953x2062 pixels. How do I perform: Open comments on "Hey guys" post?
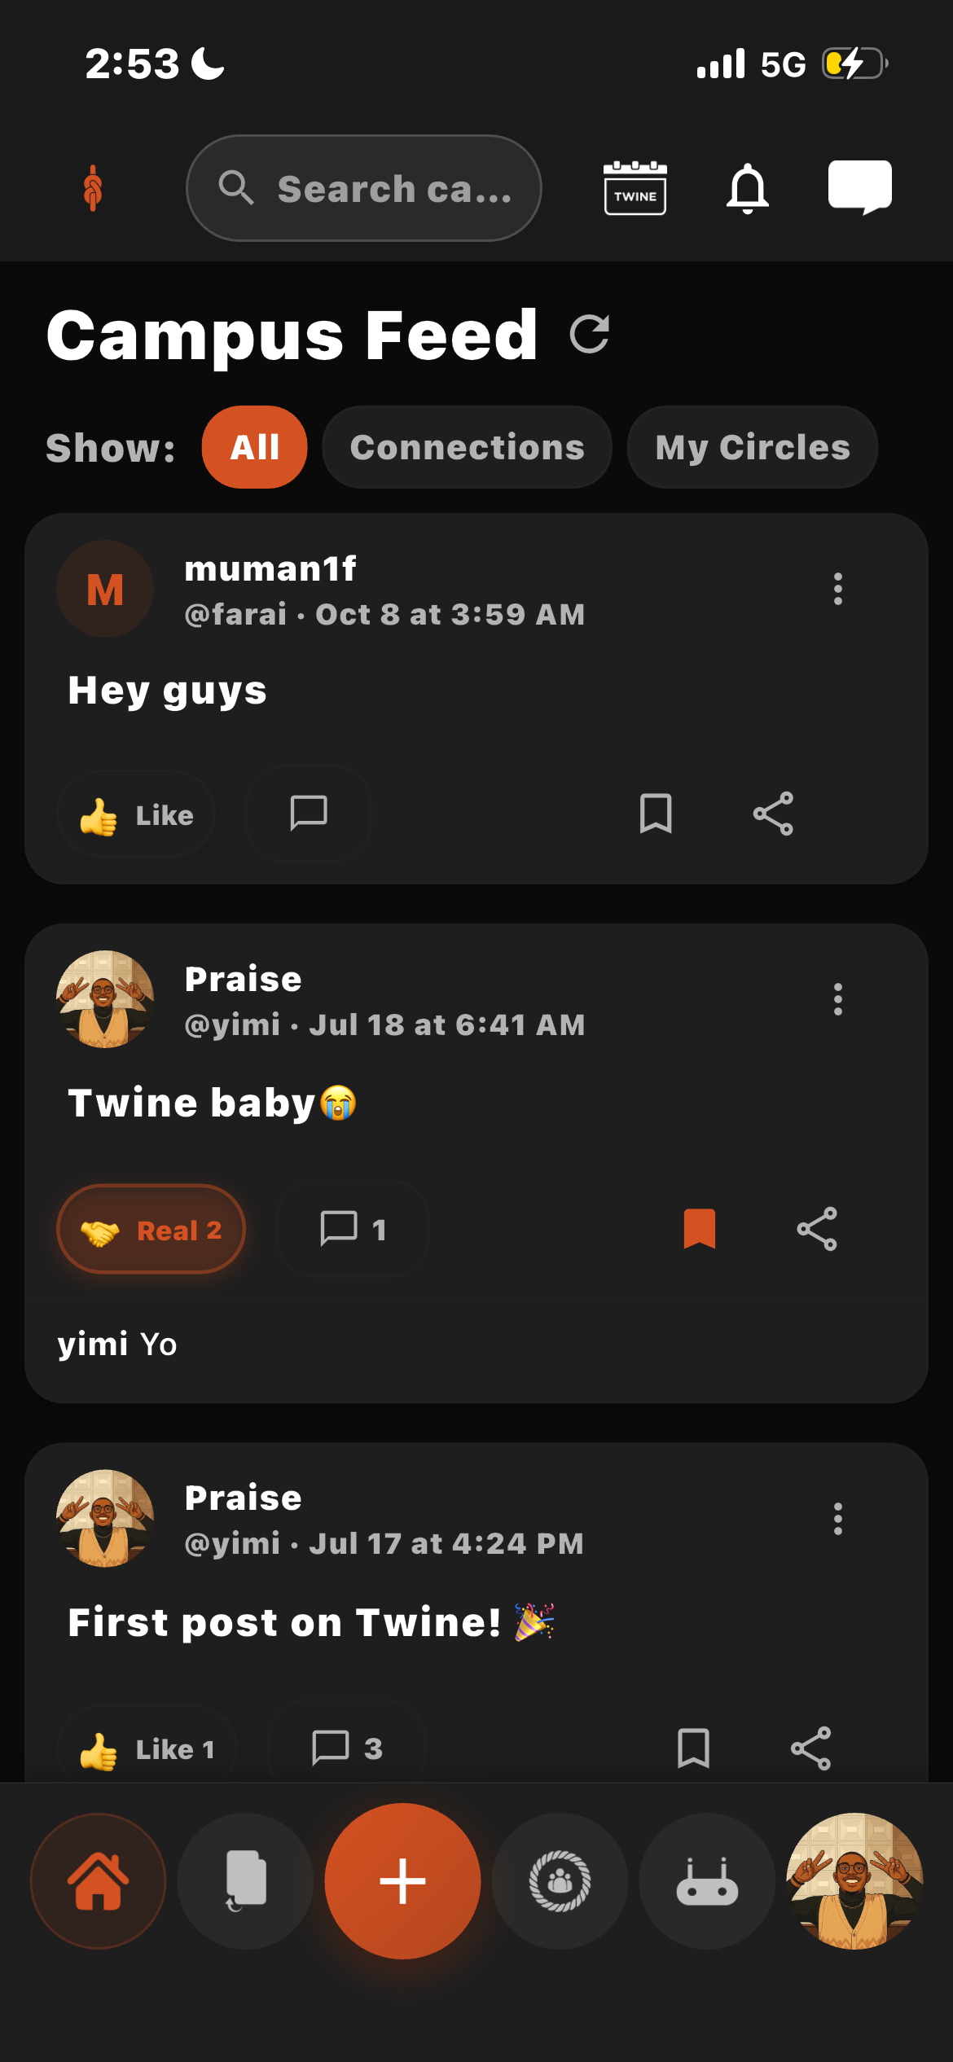[x=309, y=814]
